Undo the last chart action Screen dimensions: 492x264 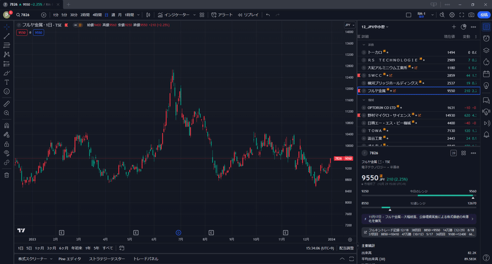coord(268,15)
